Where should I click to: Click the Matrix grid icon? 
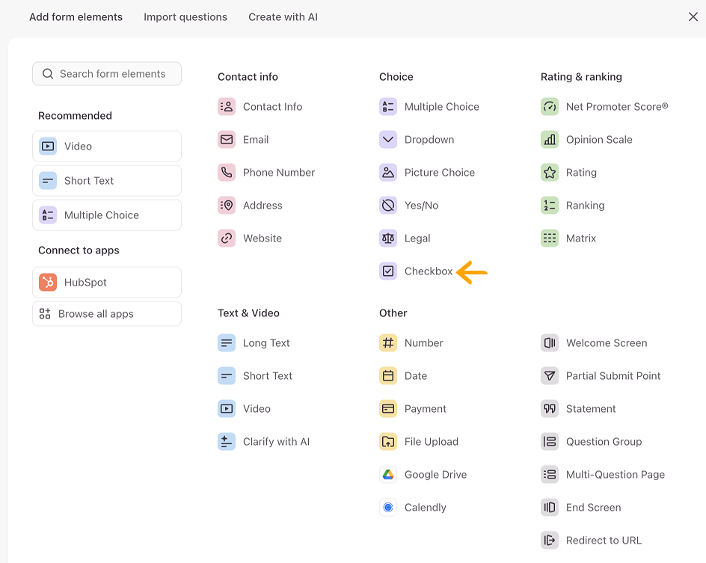click(x=550, y=238)
